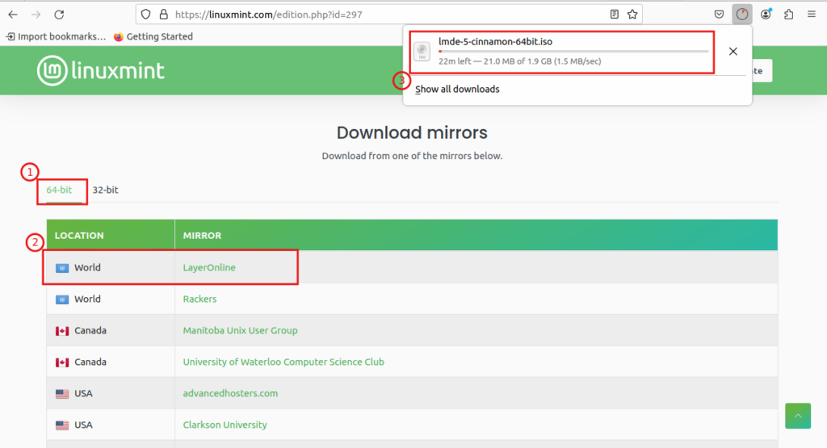827x448 pixels.
Task: Open the Getting Started bookmark
Action: click(153, 36)
